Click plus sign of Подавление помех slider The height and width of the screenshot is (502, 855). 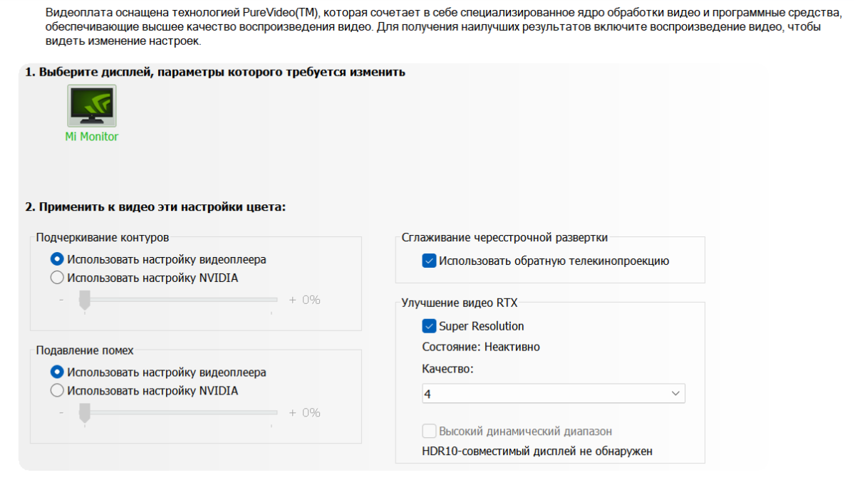point(292,412)
